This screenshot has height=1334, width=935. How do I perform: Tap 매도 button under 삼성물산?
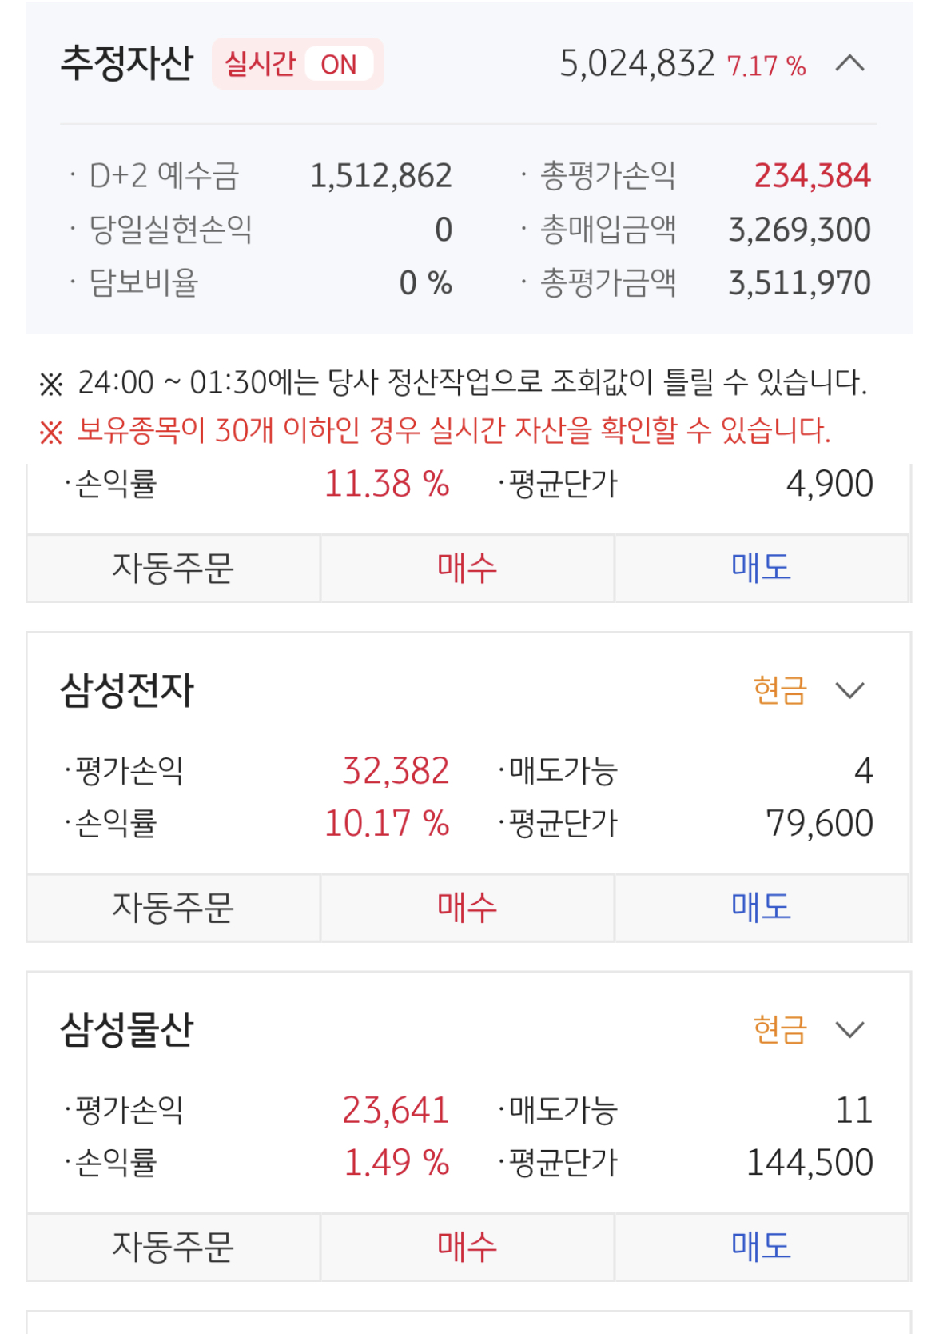(x=762, y=1247)
